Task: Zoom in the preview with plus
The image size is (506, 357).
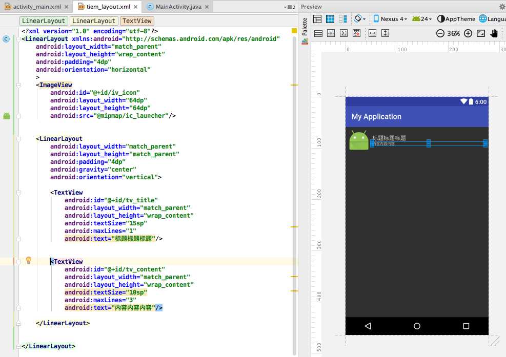Action: (x=468, y=33)
